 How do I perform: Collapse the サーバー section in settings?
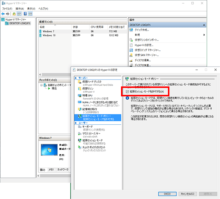(76, 78)
